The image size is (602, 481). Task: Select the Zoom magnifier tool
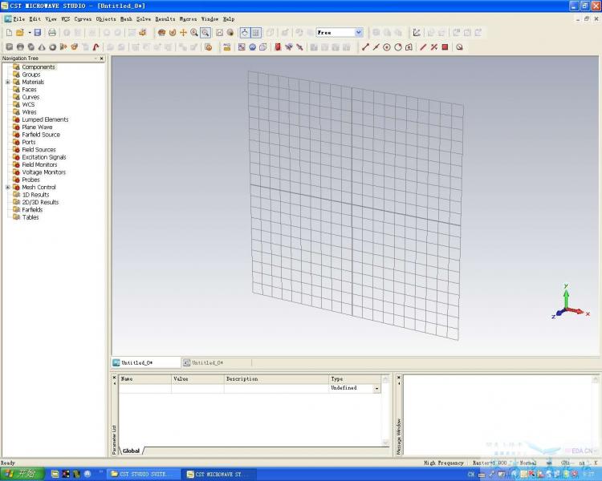click(194, 33)
